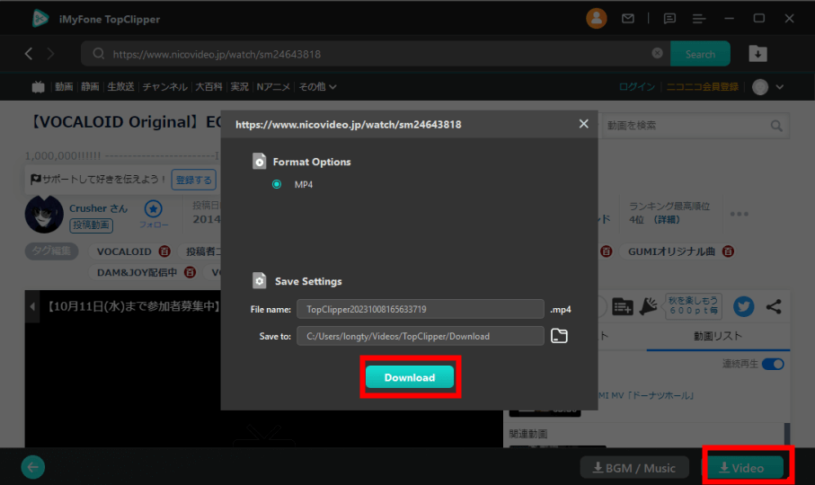
Task: Click the Crusher avatar thumbnail
Action: point(44,215)
